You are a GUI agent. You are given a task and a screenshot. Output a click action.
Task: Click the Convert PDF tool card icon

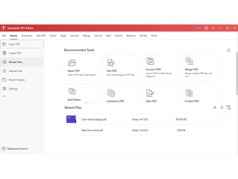pyautogui.click(x=150, y=61)
